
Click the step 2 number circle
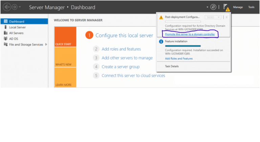pyautogui.click(x=96, y=49)
